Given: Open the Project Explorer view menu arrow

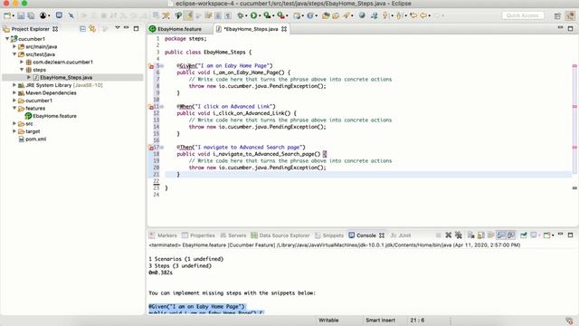Looking at the screenshot, I should 117,28.
